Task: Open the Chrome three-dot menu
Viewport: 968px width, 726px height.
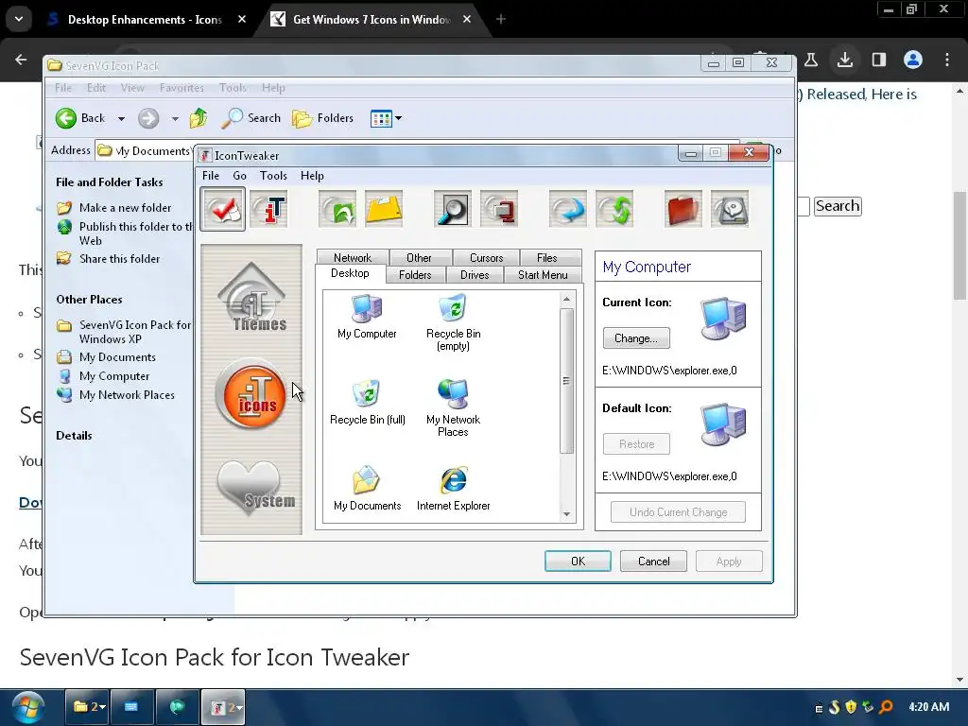Action: click(x=947, y=60)
